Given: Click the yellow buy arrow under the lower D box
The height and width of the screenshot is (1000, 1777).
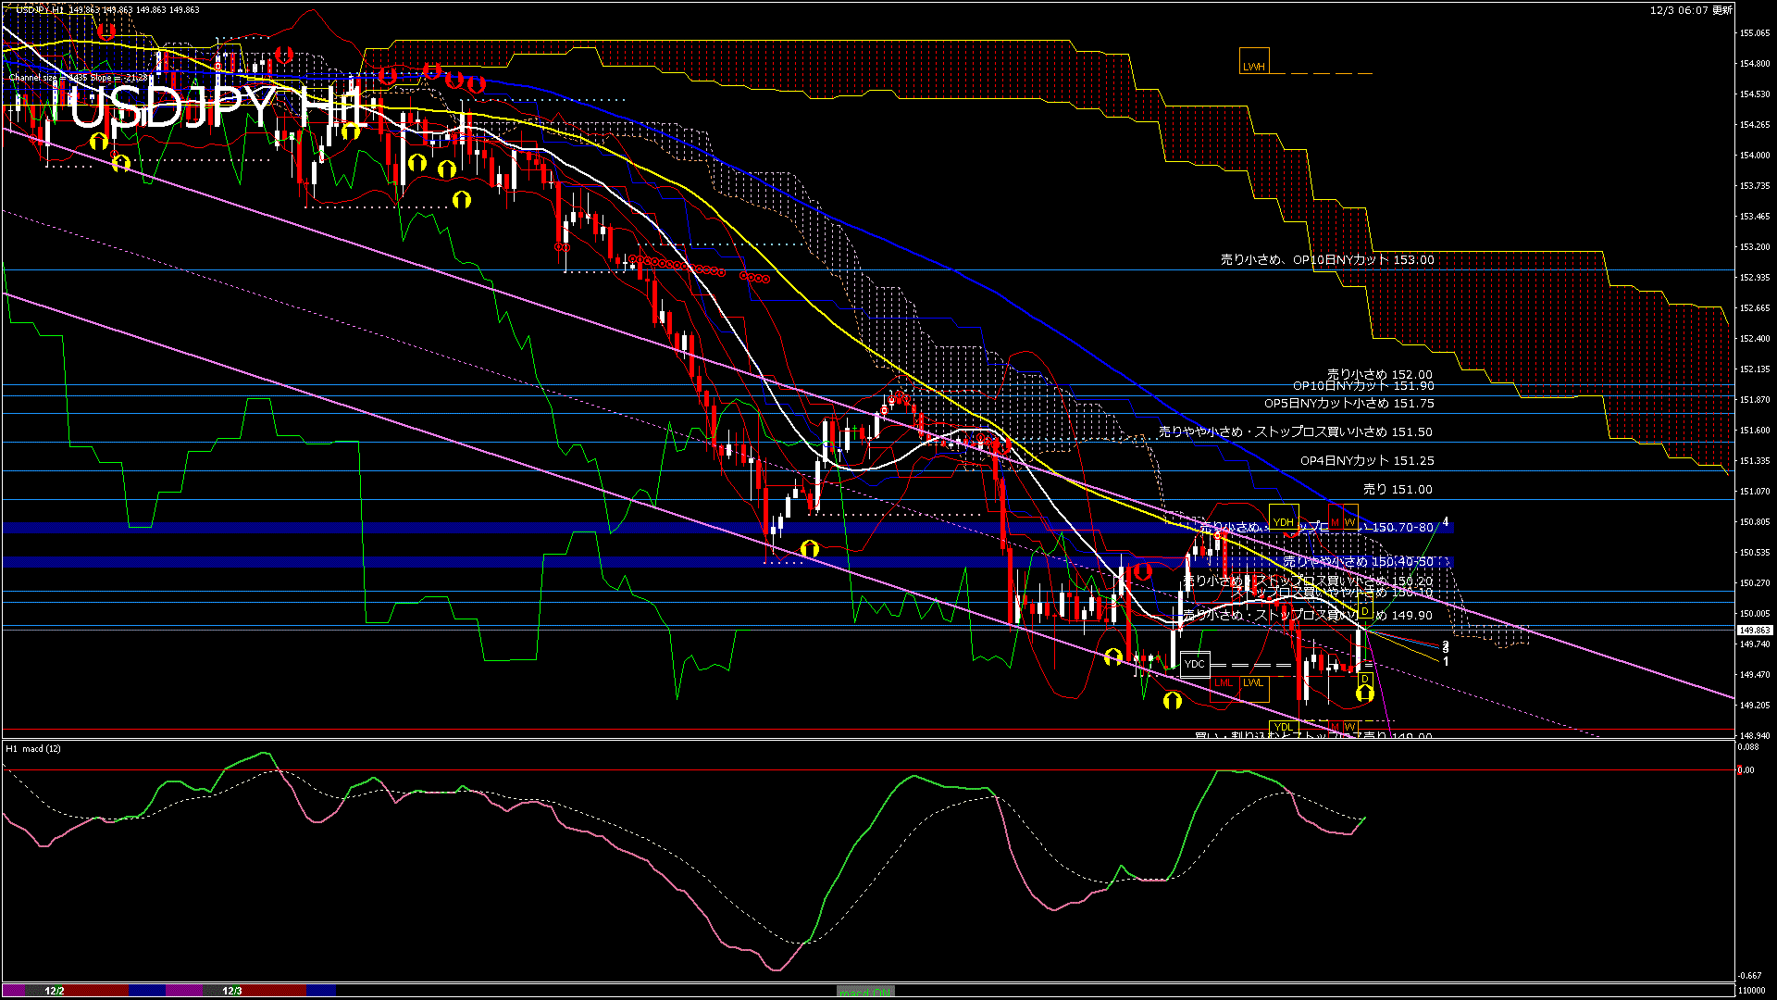Looking at the screenshot, I should (1364, 693).
